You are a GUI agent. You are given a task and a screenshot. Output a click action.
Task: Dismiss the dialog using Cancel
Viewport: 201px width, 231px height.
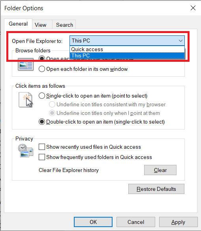(136, 222)
